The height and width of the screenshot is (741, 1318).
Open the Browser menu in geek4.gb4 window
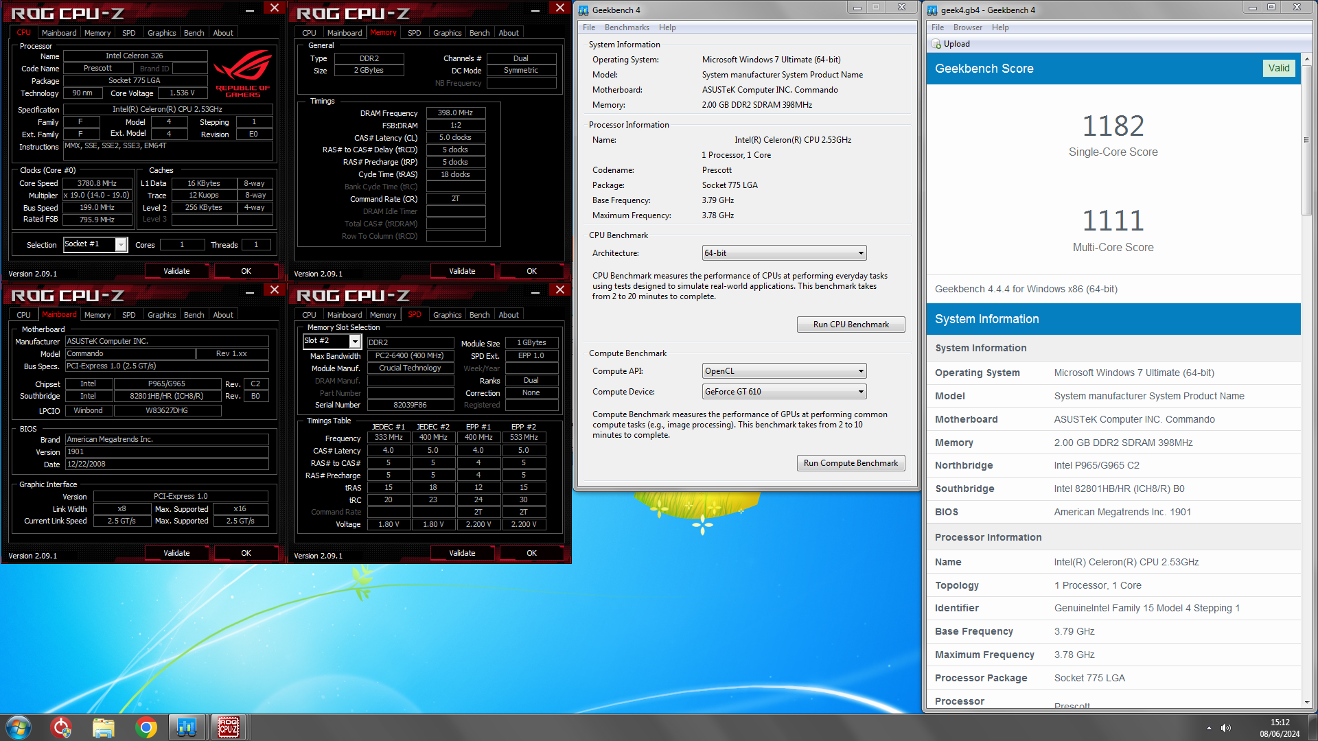(967, 27)
